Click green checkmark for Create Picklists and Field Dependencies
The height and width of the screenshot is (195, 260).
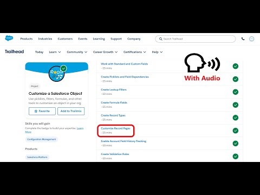pyautogui.click(x=236, y=79)
